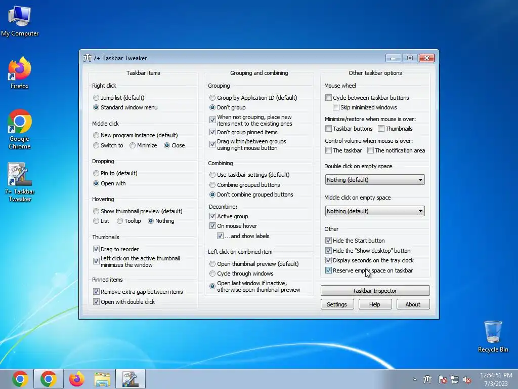
Task: Open the Firefox desktop shortcut
Action: pyautogui.click(x=20, y=73)
